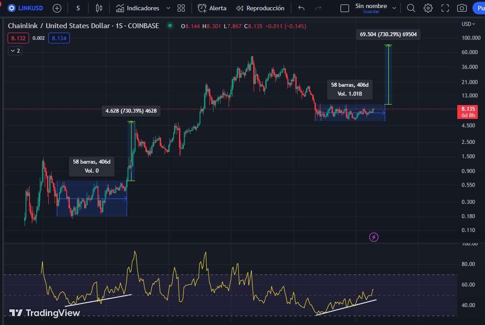Viewport: 485px width, 325px height.
Task: Start the Reproducción bar replay
Action: (x=260, y=8)
